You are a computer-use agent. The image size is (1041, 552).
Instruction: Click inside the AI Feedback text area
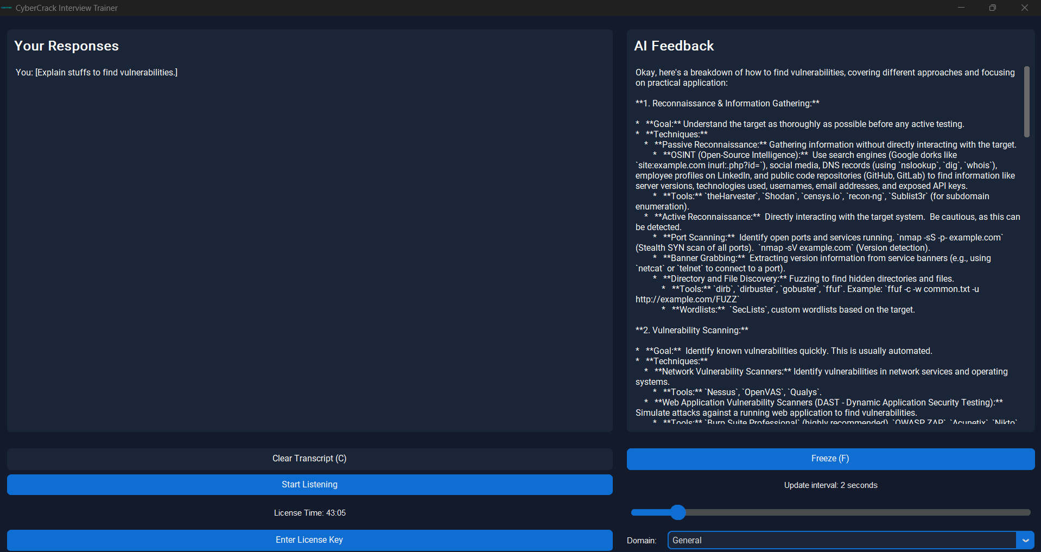click(825, 244)
